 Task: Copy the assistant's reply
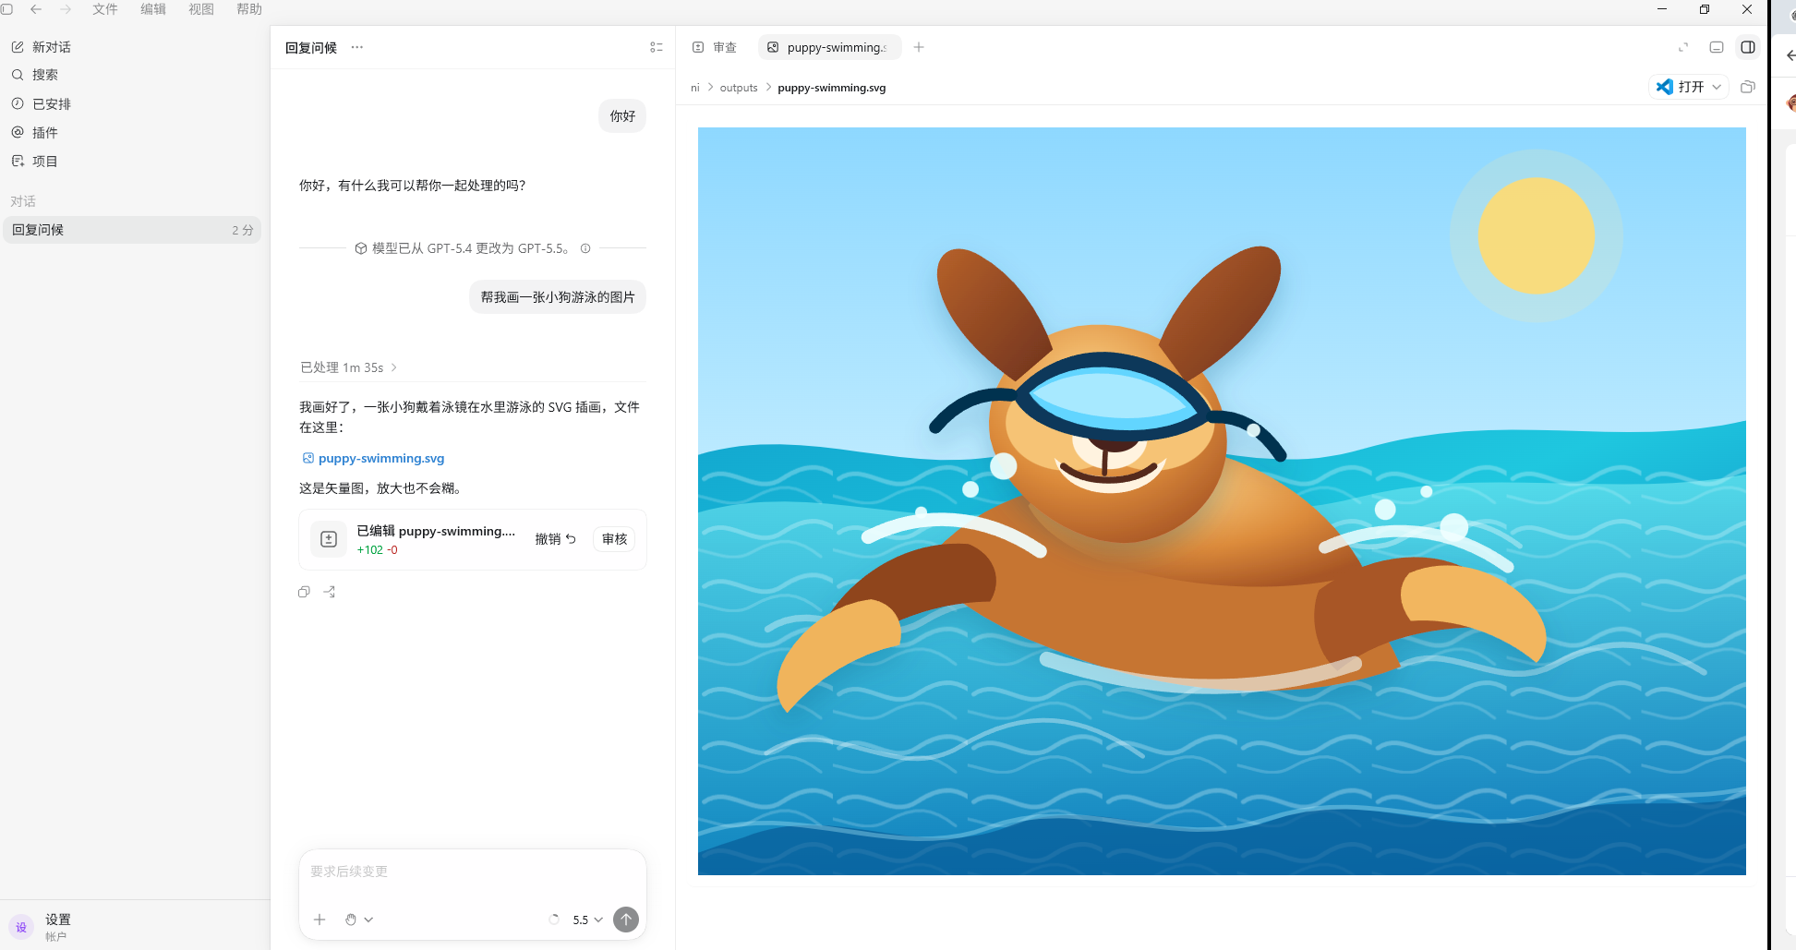tap(304, 592)
